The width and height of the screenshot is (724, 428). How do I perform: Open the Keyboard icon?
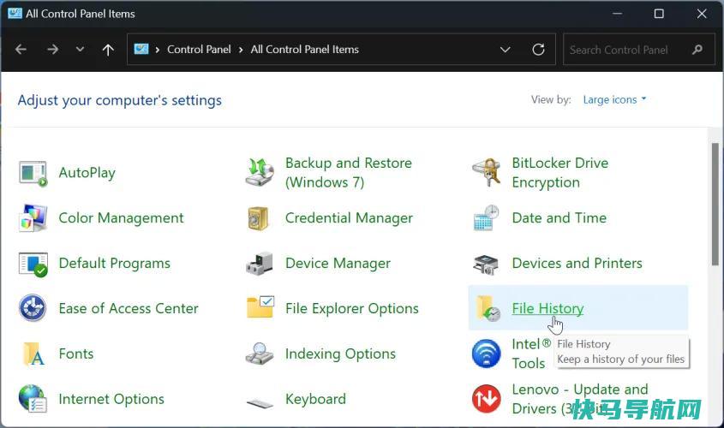(x=260, y=403)
